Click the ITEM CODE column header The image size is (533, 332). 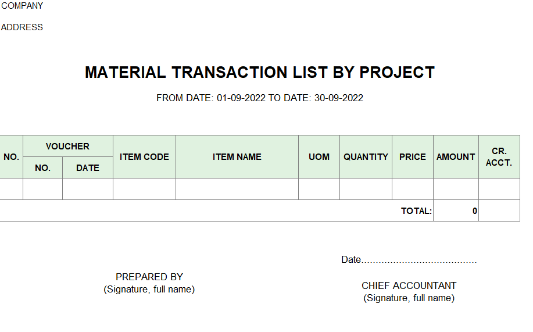click(x=144, y=157)
